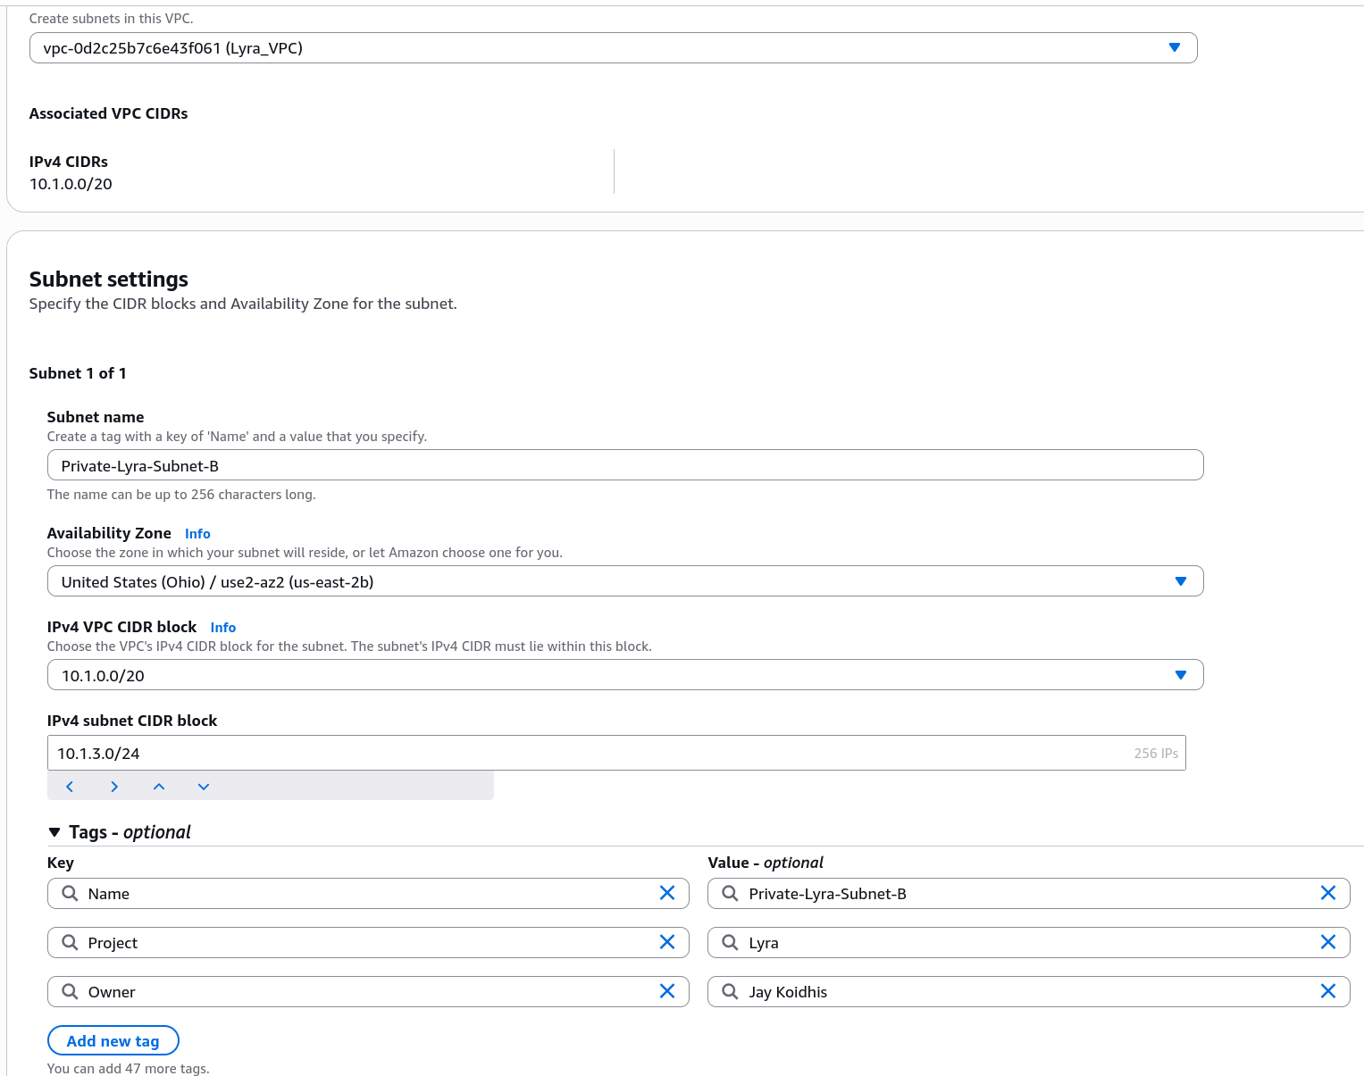This screenshot has width=1364, height=1076.
Task: Open Info link next to IPv4 VPC CIDR block
Action: (222, 628)
